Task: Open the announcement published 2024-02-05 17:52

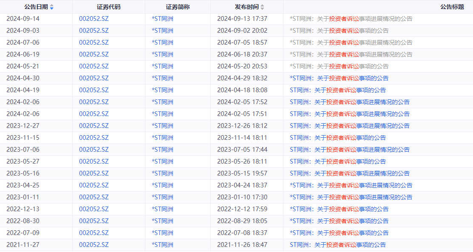Action: pos(349,102)
